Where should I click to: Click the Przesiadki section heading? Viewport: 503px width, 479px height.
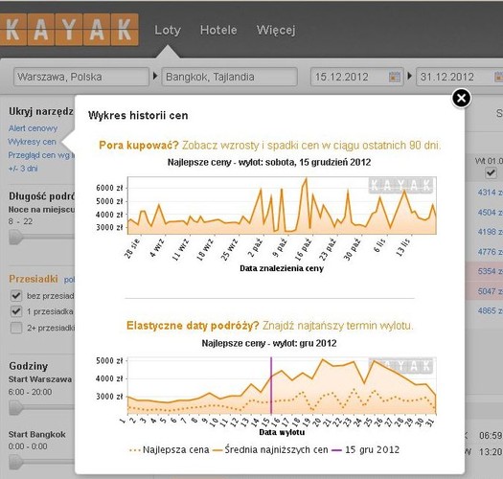tap(34, 279)
